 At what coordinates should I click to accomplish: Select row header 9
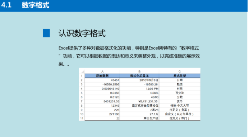click(x=82, y=110)
